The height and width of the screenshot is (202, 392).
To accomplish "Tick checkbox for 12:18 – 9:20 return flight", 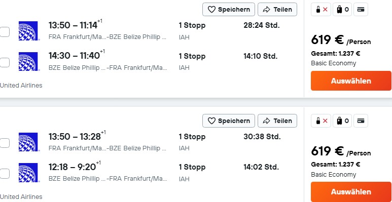I will 4,174.
